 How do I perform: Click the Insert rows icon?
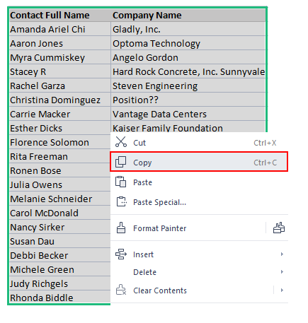click(121, 254)
